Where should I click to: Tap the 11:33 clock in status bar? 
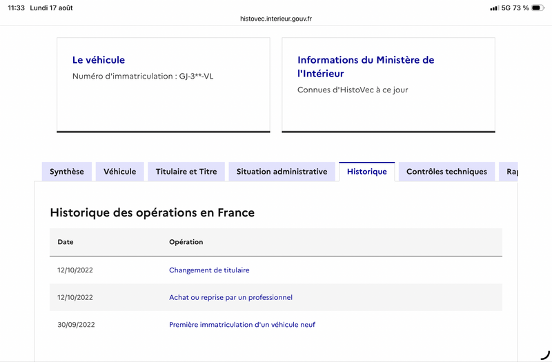(x=16, y=8)
